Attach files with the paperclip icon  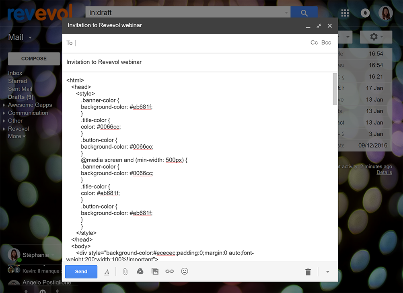125,272
